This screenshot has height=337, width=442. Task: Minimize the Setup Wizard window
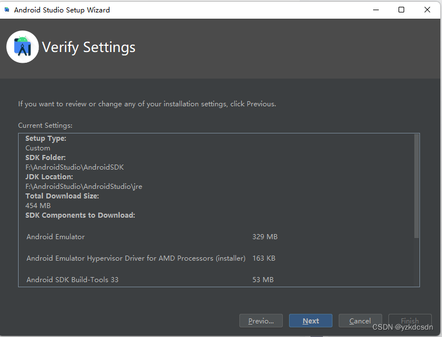376,10
